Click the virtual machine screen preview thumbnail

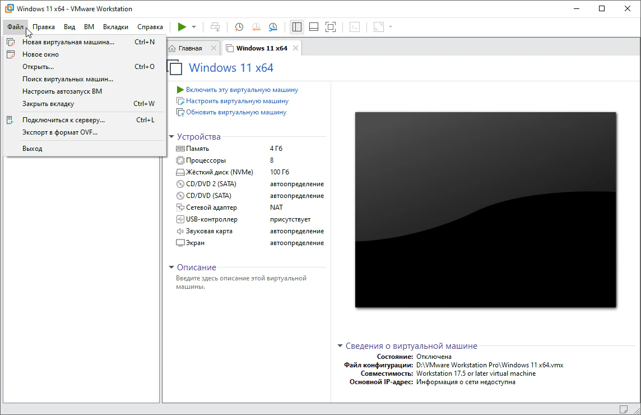485,210
